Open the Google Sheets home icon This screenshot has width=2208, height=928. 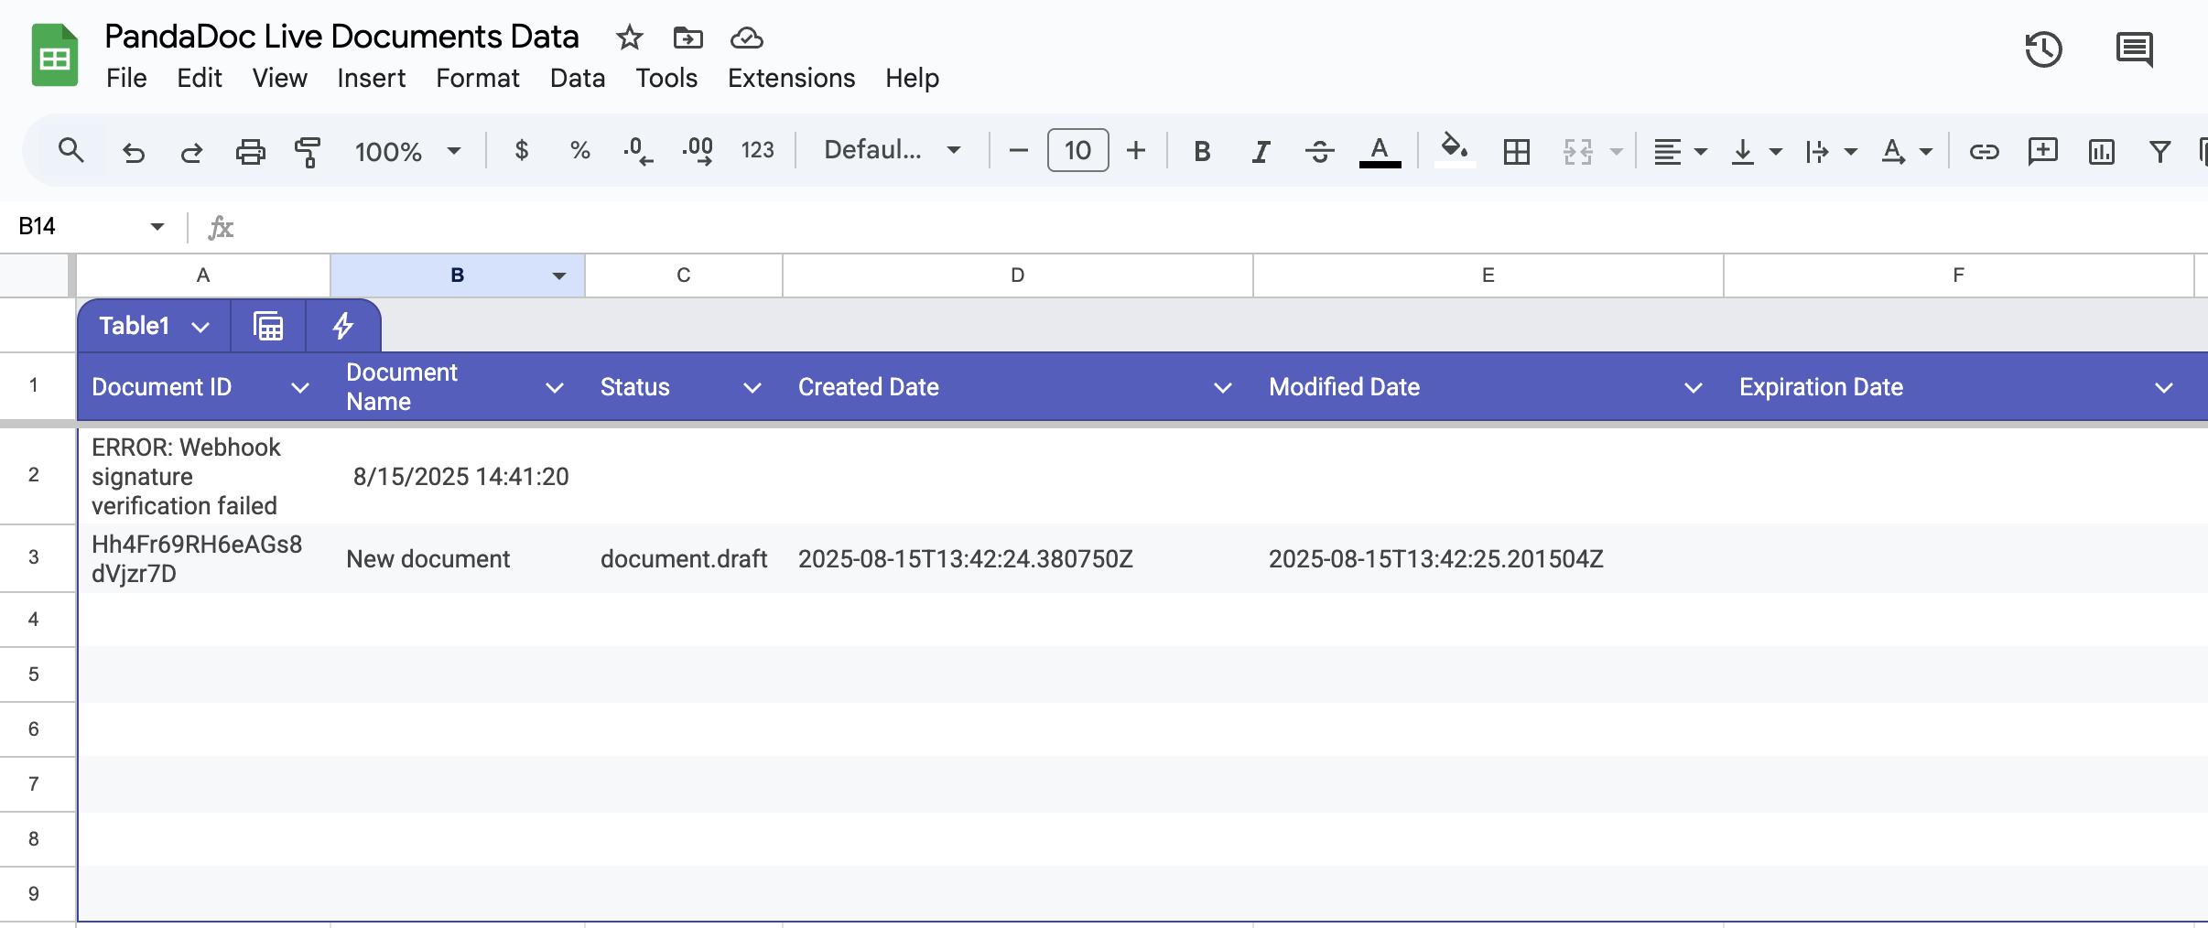(x=55, y=55)
